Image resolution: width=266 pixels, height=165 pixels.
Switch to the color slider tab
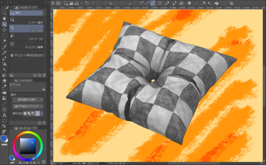point(35,128)
